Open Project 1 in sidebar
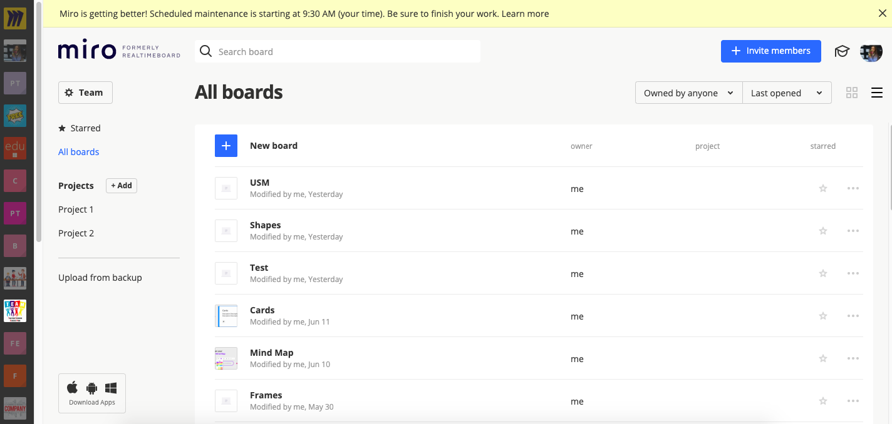This screenshot has height=424, width=892. (76, 209)
